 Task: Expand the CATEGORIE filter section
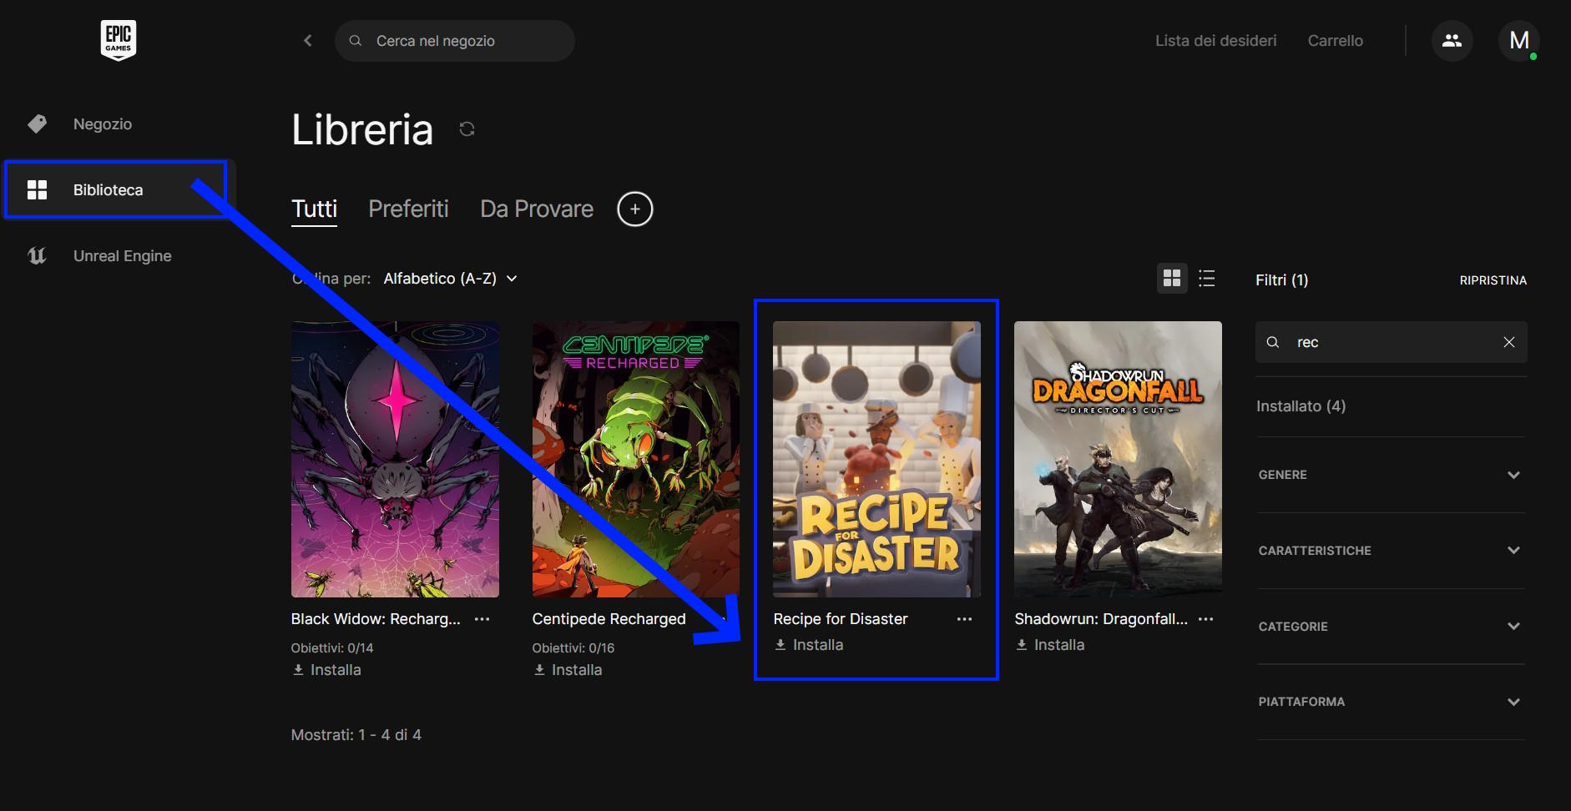pos(1391,627)
